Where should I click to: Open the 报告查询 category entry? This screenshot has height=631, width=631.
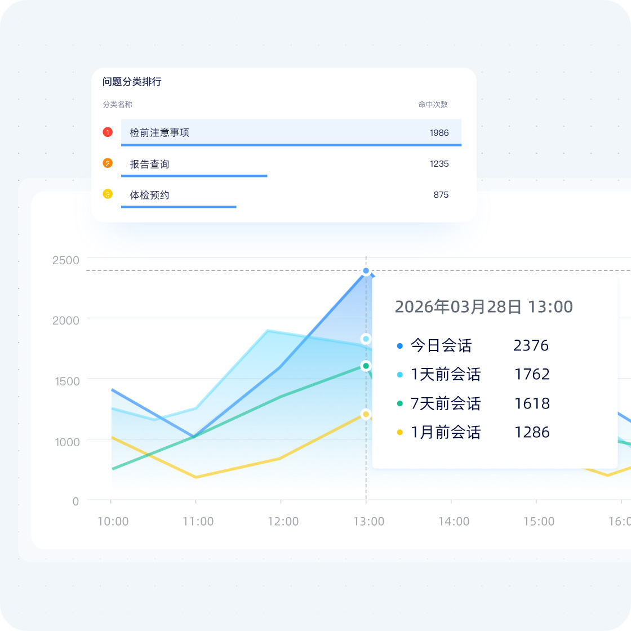tap(149, 164)
